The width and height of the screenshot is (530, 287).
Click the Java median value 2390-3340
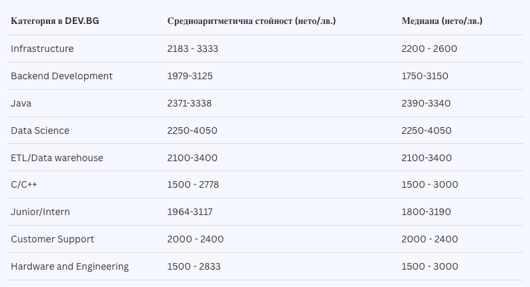tap(426, 103)
